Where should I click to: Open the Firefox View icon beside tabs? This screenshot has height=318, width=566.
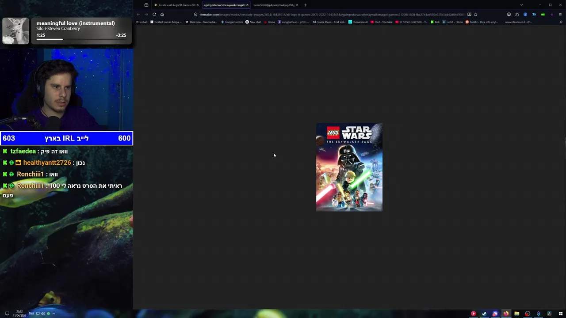pos(146,5)
